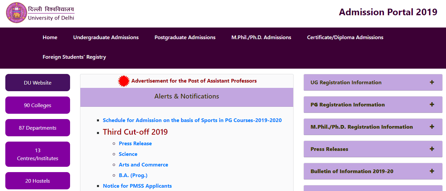Screen dimensions: 446x191
Task: Click the DU Website button
Action: point(38,83)
